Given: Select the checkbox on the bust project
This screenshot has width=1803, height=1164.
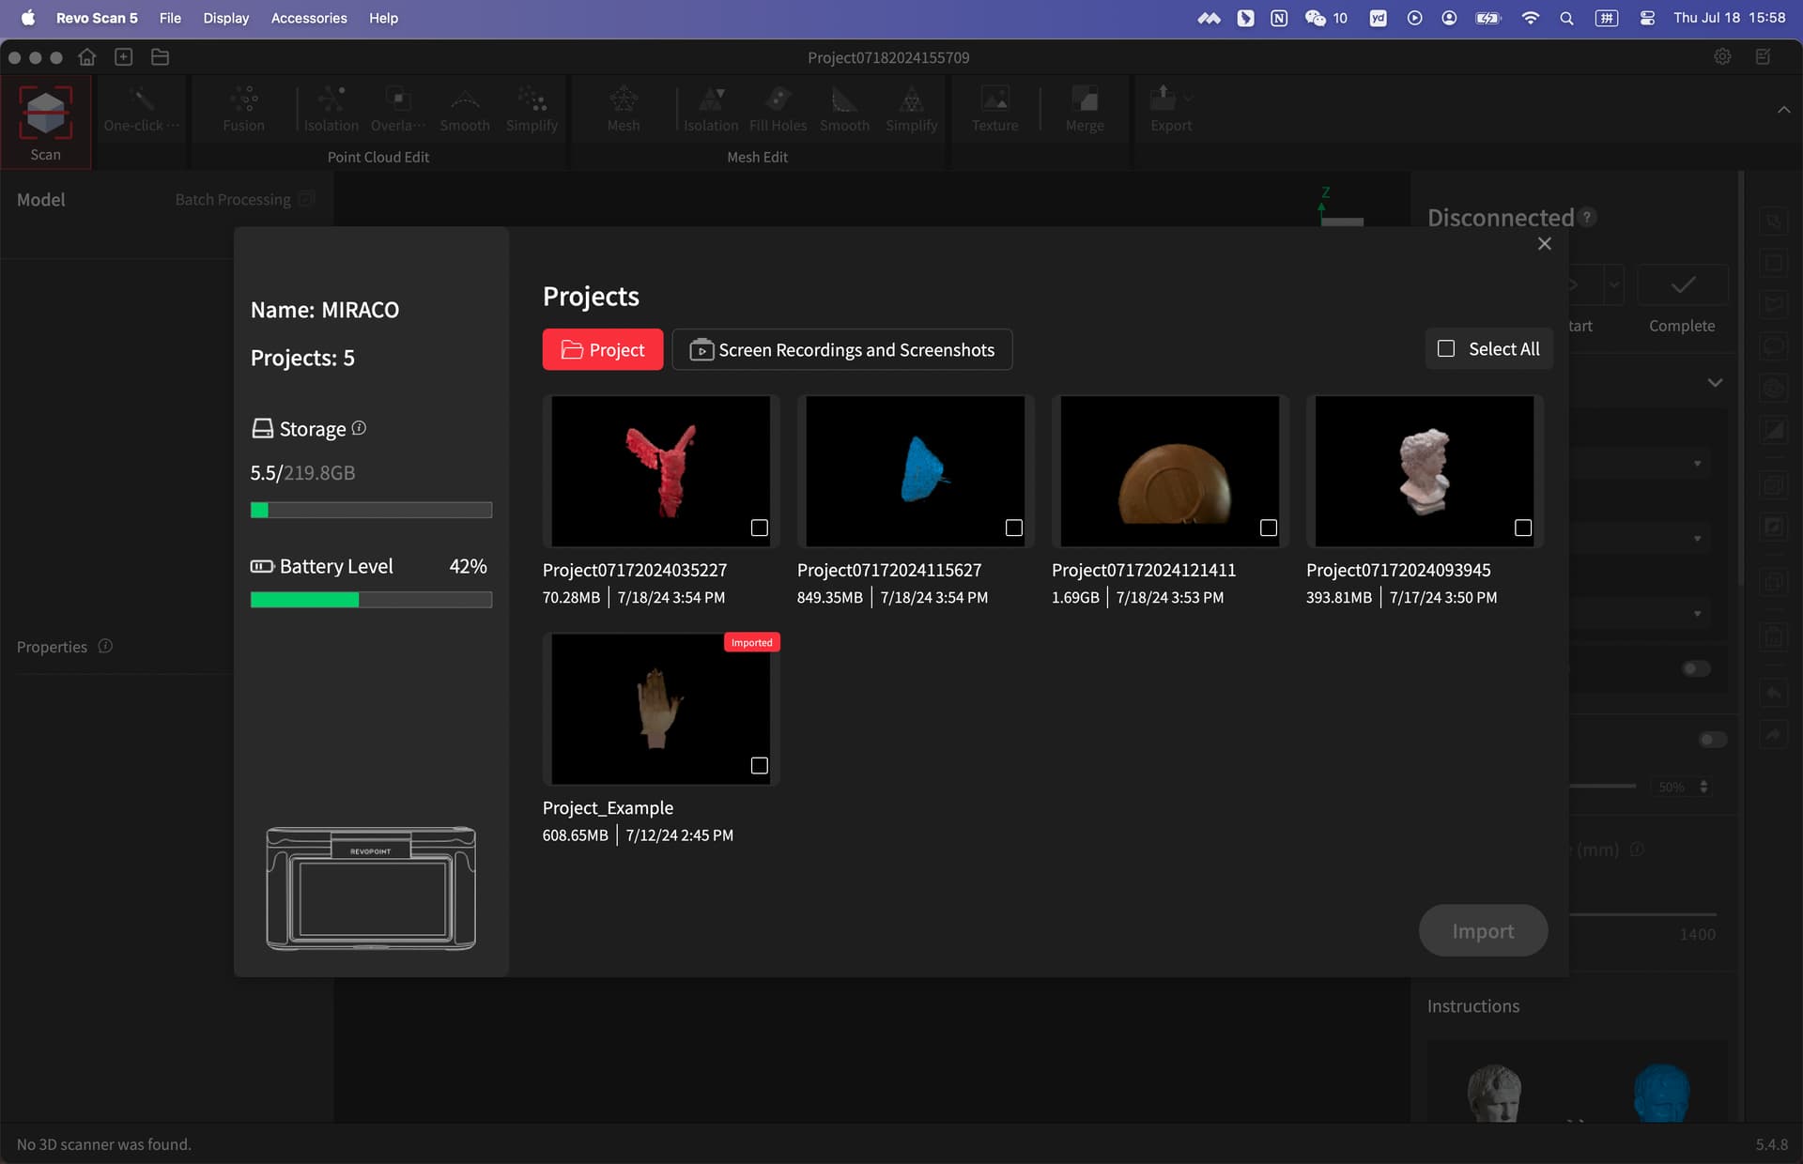Looking at the screenshot, I should (1523, 528).
